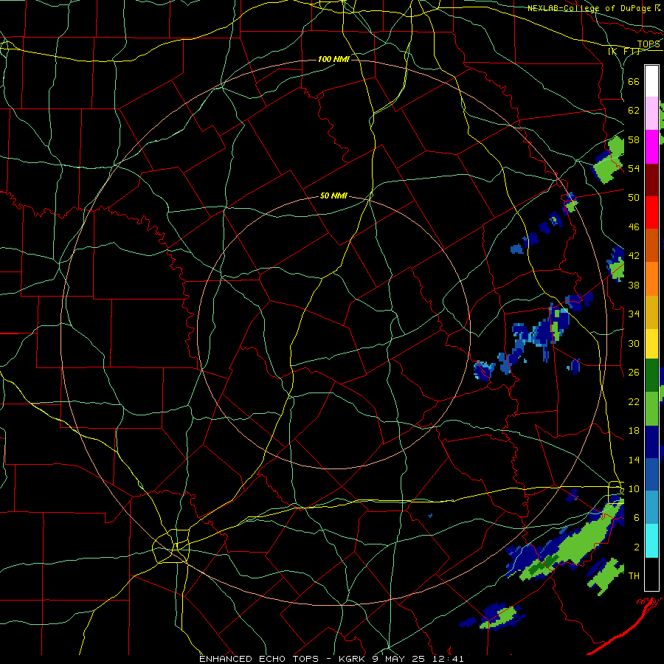Click the gold legend swatch
Screen dimensions: 664x664
click(651, 312)
